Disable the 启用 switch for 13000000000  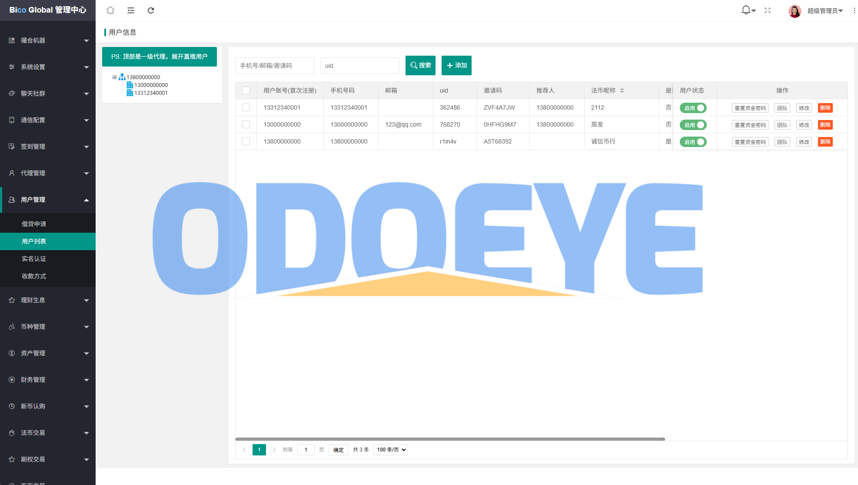693,125
